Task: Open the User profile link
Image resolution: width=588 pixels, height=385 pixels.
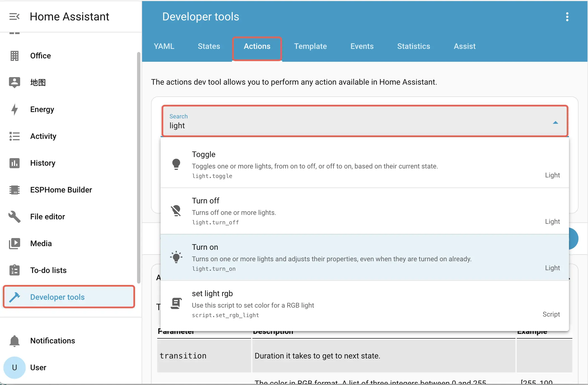Action: [38, 368]
